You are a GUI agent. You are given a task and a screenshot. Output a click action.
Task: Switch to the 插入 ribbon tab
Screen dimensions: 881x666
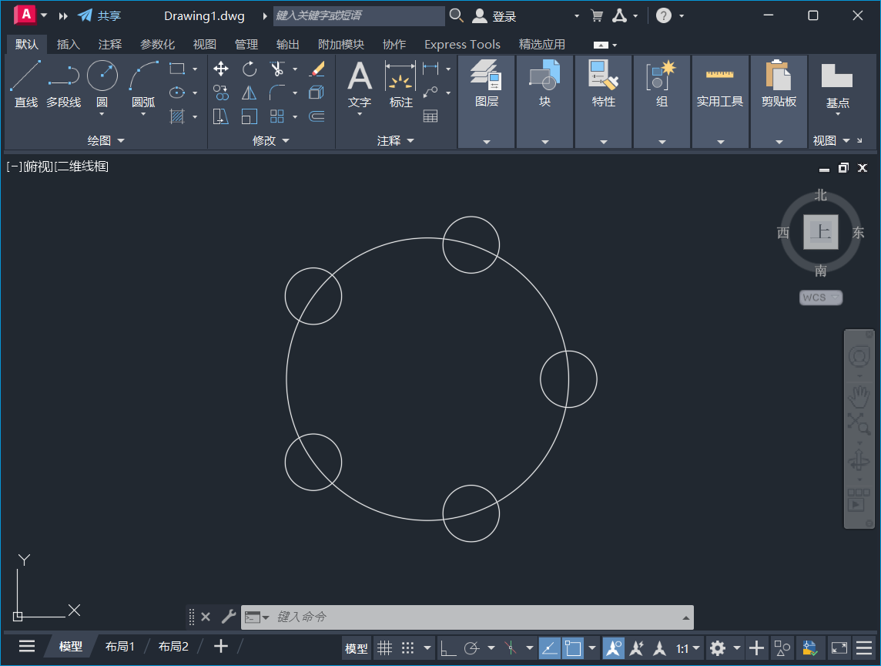pyautogui.click(x=68, y=44)
